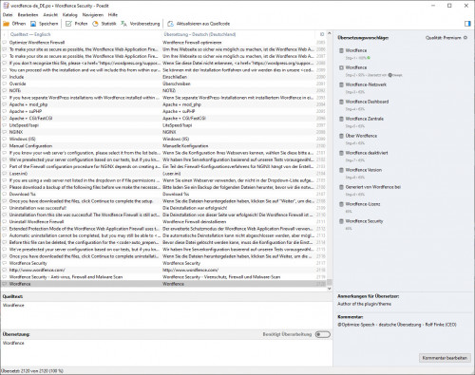The height and width of the screenshot is (375, 475).
Task: Start Vorübersetzung pre-translation
Action: point(141,24)
